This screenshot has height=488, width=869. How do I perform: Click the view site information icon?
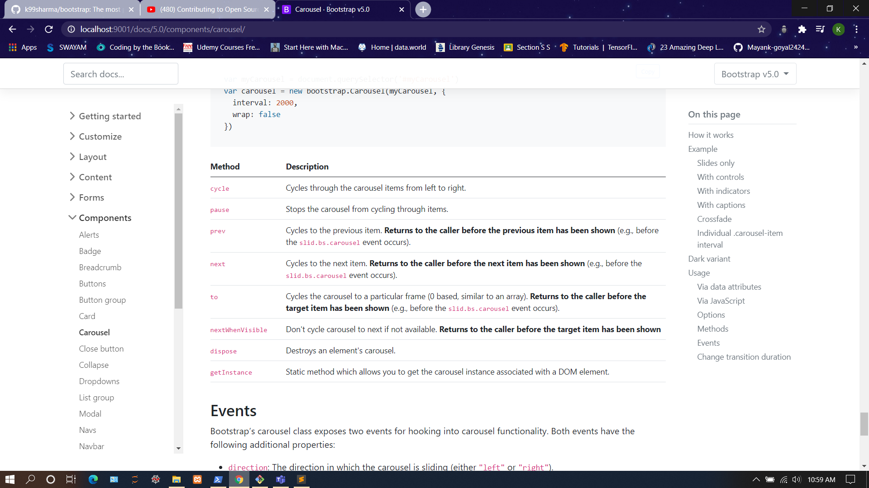[x=71, y=29]
